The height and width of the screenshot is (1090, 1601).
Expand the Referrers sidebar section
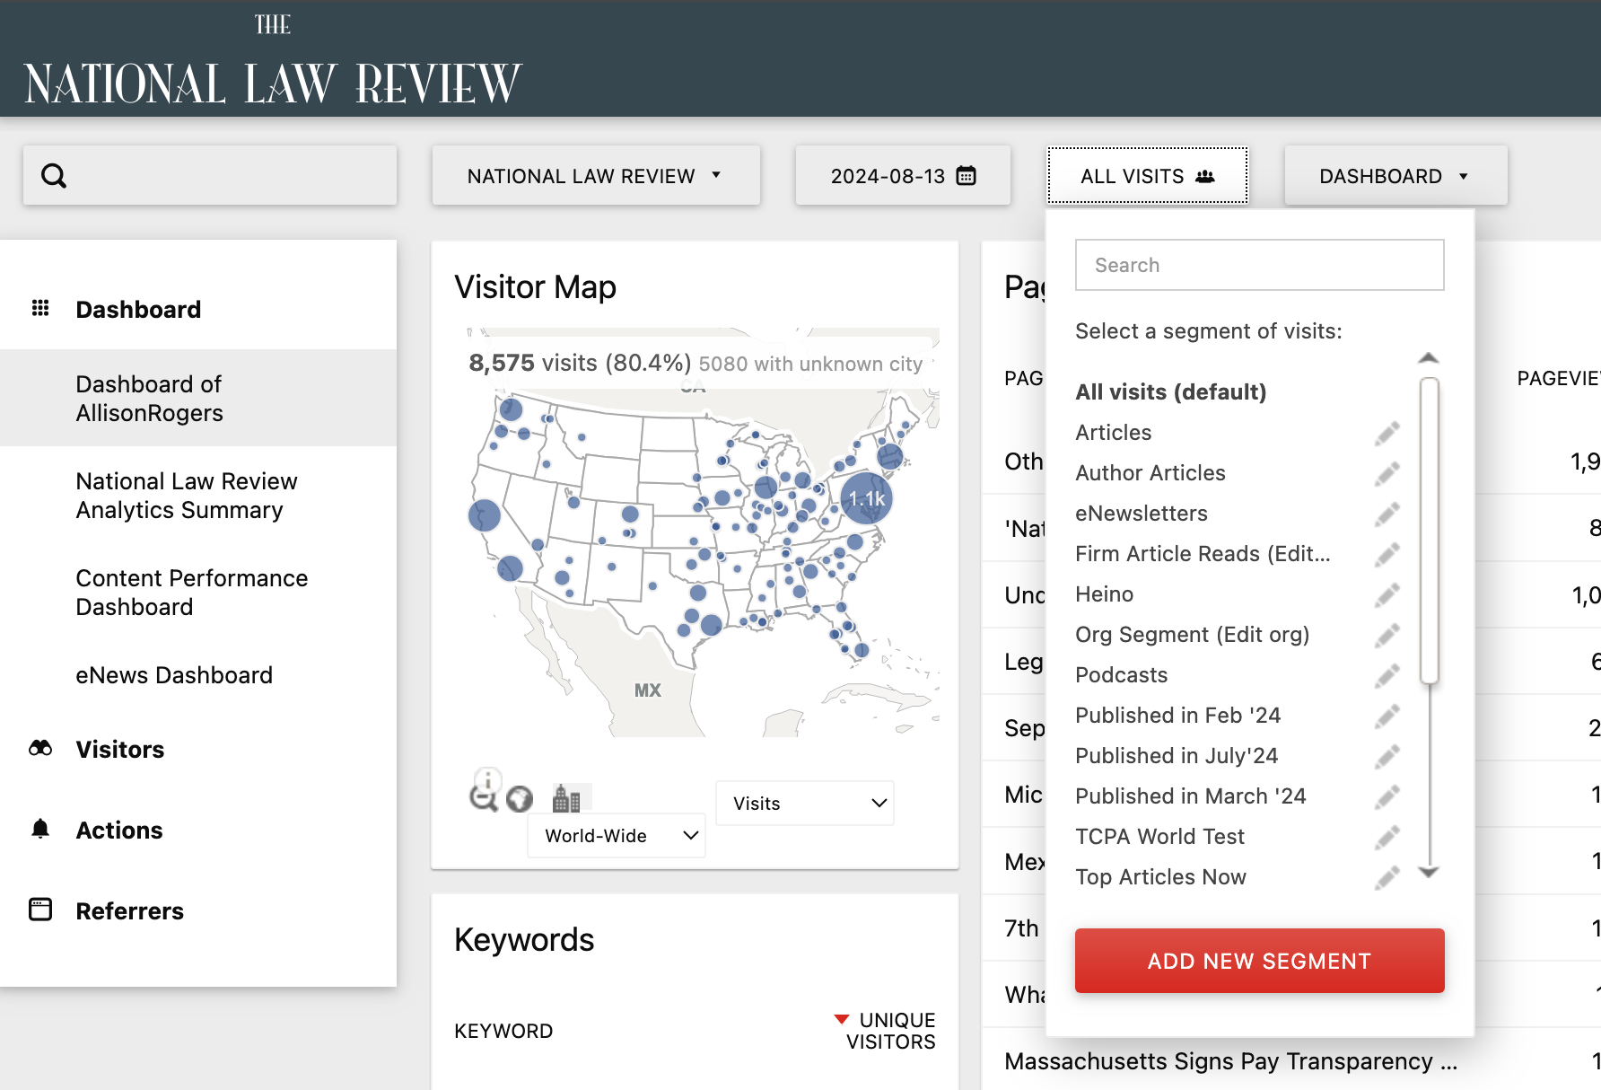(129, 911)
